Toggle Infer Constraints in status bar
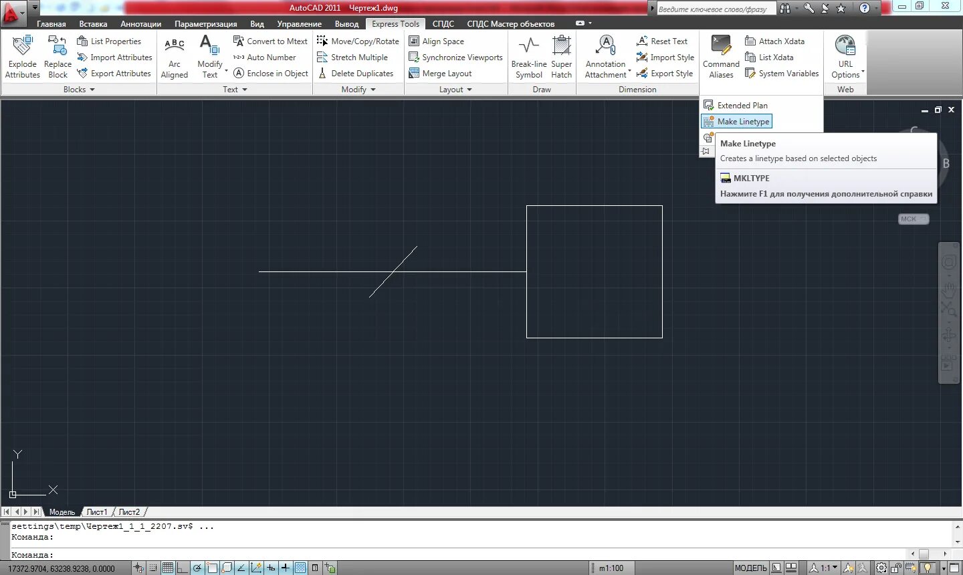 [138, 568]
